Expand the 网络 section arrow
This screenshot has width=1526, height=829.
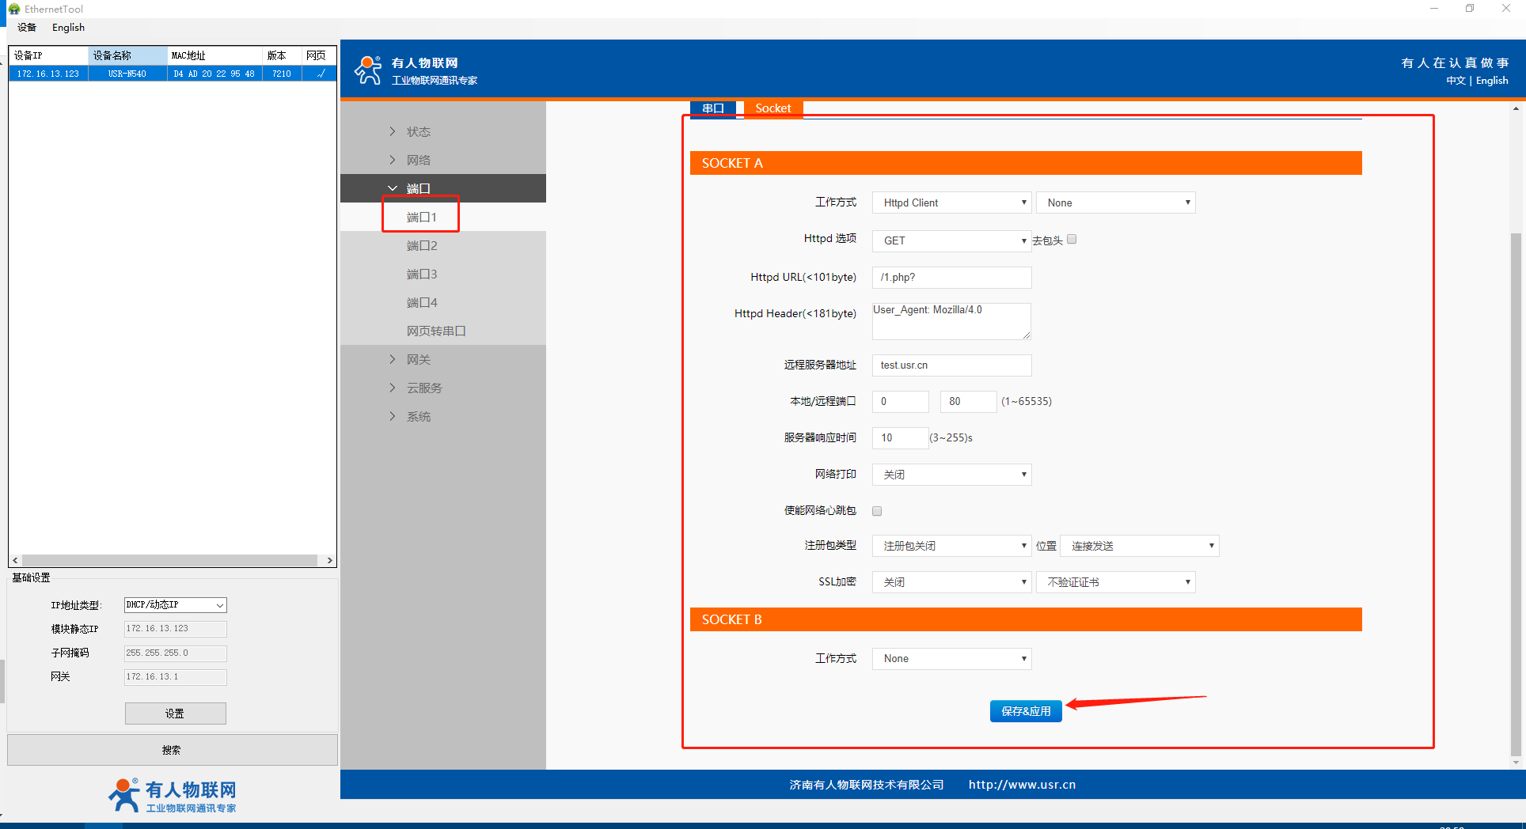pos(393,160)
